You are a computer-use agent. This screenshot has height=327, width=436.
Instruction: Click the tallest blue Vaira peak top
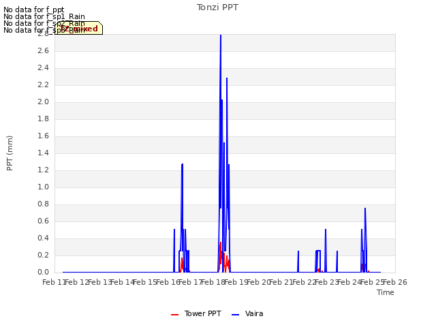click(221, 35)
